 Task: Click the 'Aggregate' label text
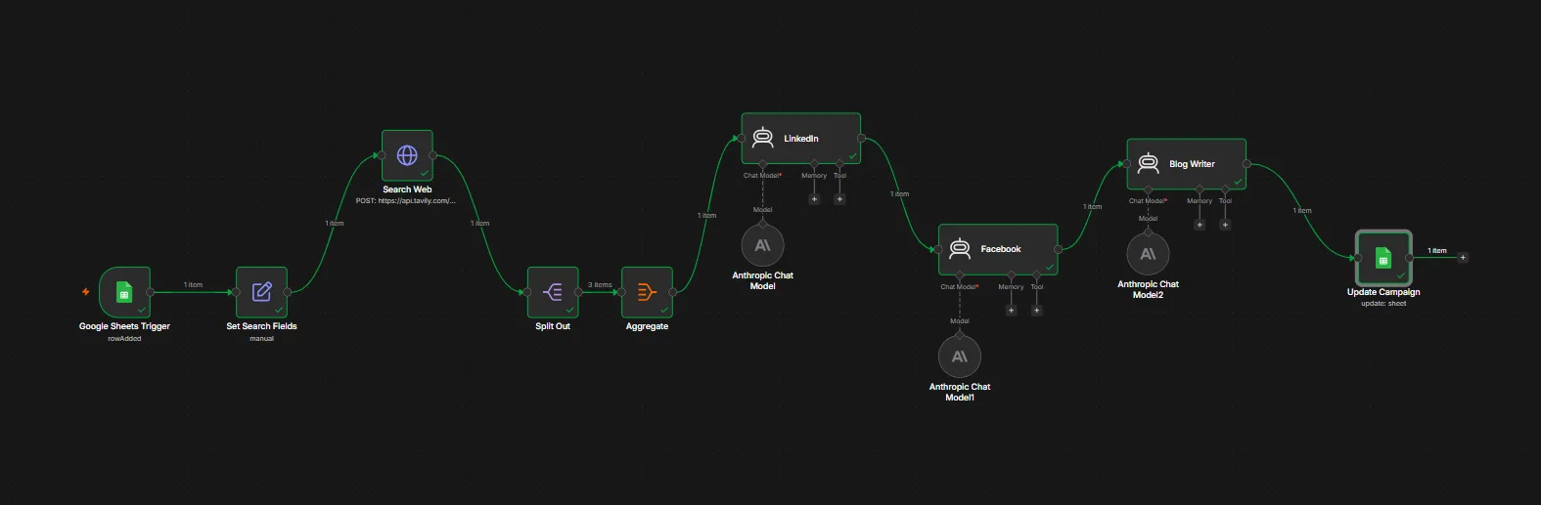647,326
